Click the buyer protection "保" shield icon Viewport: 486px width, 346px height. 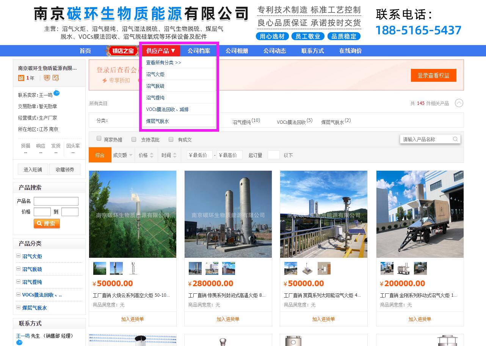click(x=47, y=78)
